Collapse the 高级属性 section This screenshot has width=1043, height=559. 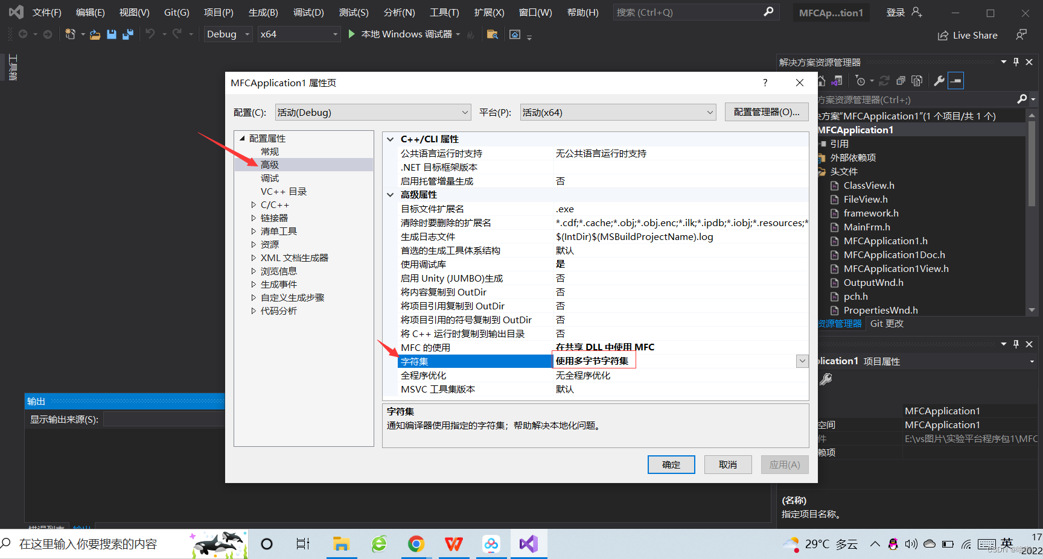coord(391,195)
